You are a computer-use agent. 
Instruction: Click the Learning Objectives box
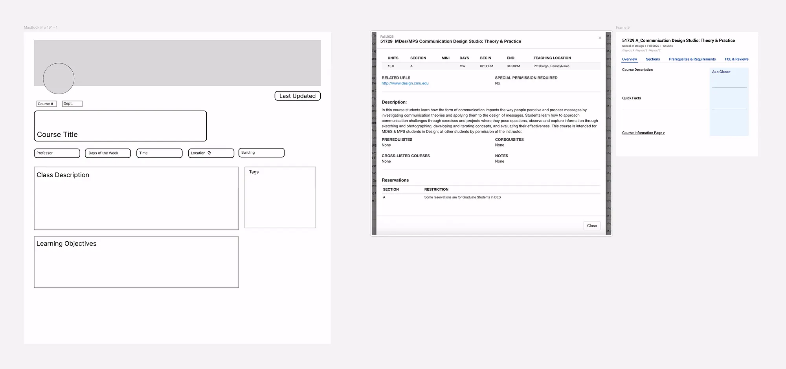[136, 262]
